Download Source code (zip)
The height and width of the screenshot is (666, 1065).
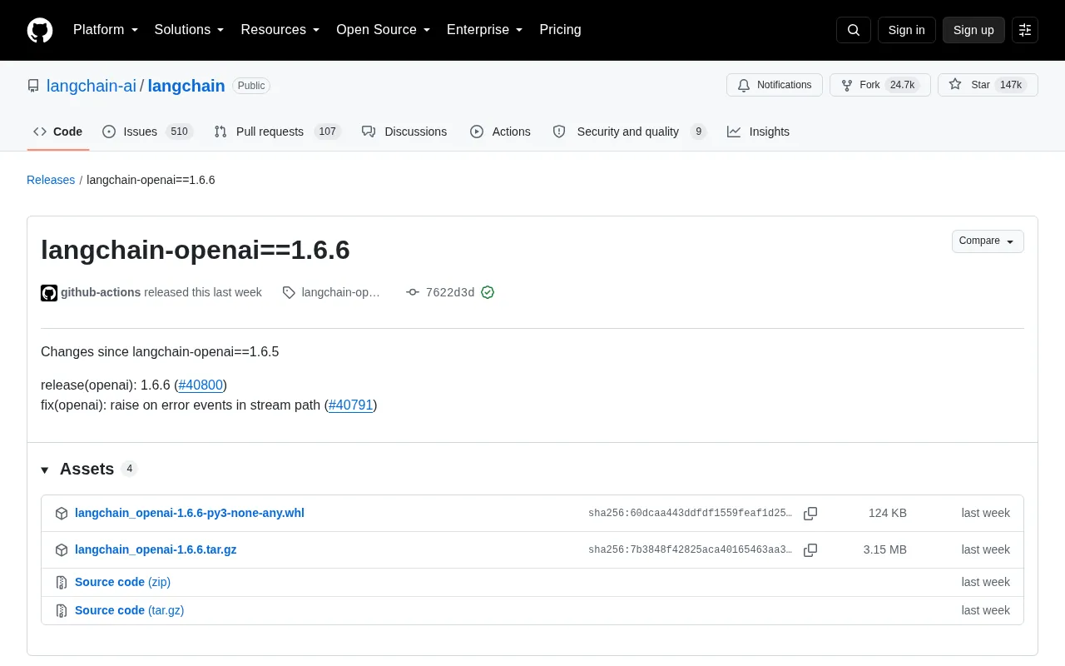click(122, 582)
